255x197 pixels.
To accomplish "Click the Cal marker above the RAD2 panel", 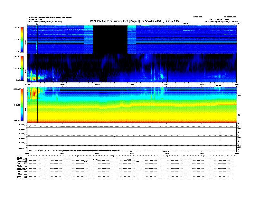I will (x=37, y=24).
